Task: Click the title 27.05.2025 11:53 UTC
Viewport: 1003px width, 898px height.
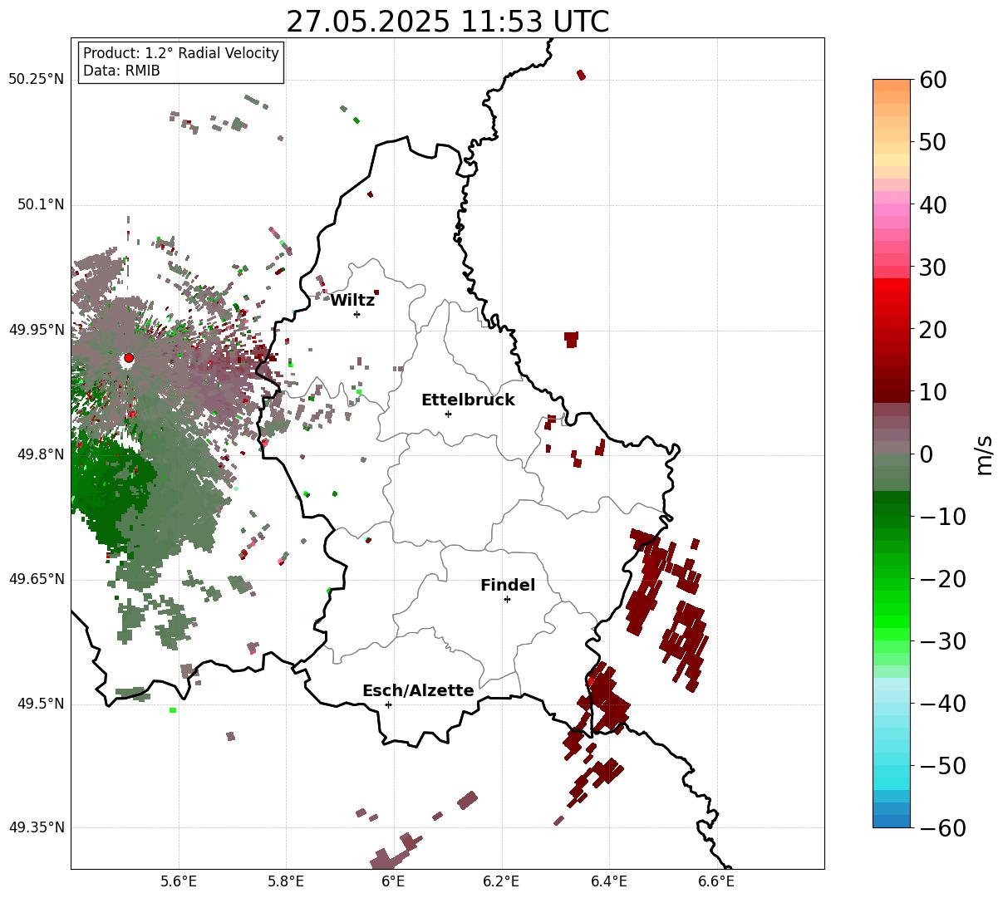Action: (447, 22)
